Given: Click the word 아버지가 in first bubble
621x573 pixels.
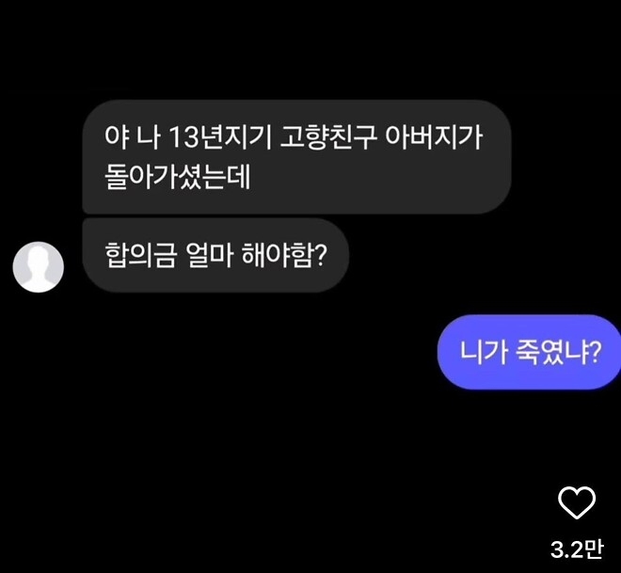Looking at the screenshot, I should point(434,137).
